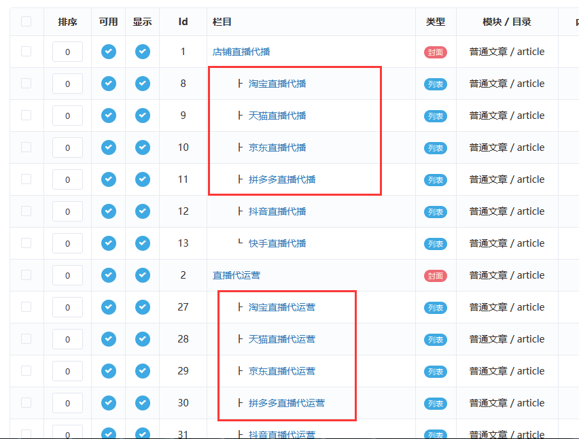The width and height of the screenshot is (579, 439).
Task: Select the 直播代运营 row checkbox
Action: 27,275
